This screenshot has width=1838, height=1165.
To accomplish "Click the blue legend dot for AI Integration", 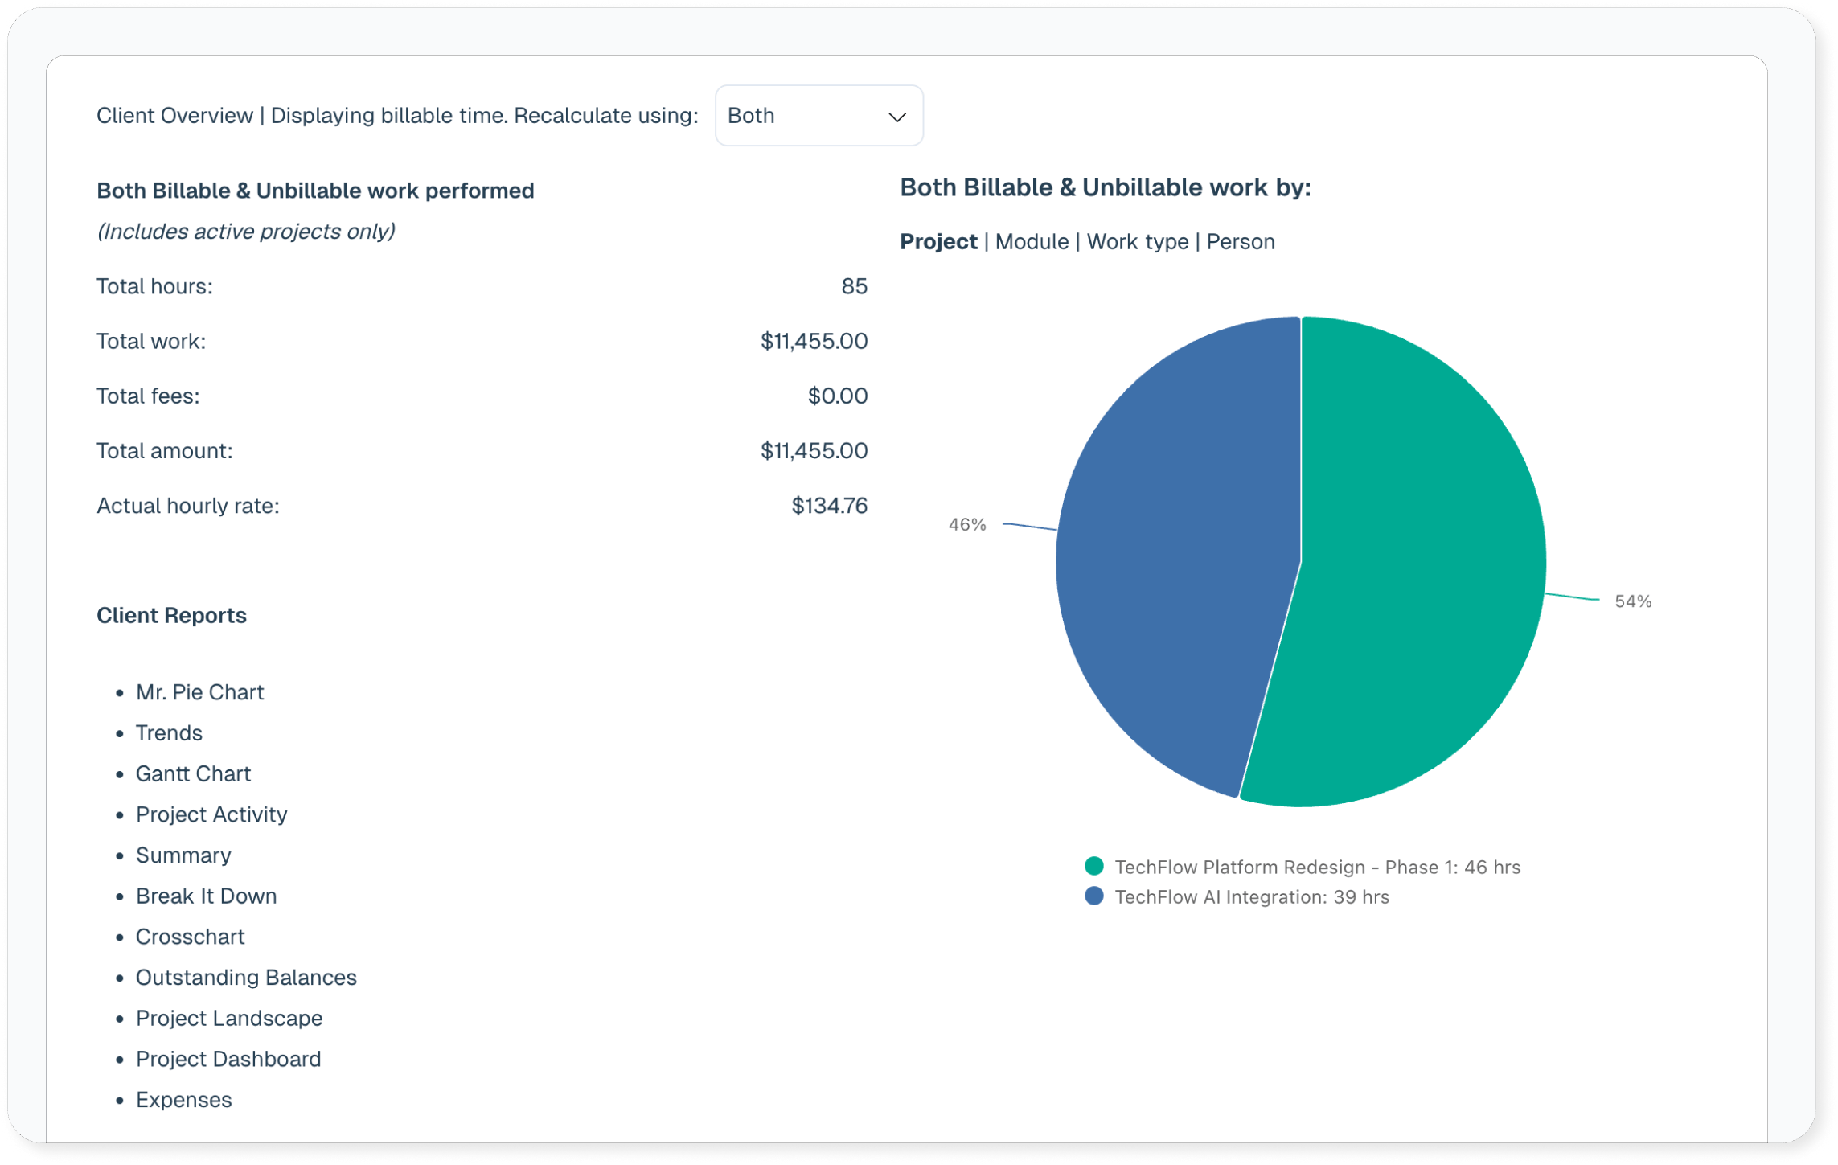I will click(1093, 896).
